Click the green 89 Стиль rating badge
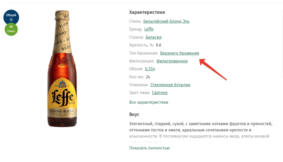Screen dimensions: 283x162 coord(11,29)
